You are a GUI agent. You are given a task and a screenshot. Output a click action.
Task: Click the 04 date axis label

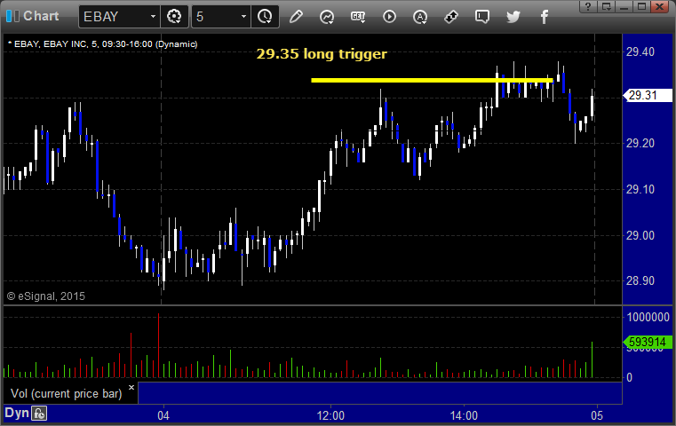pyautogui.click(x=163, y=415)
